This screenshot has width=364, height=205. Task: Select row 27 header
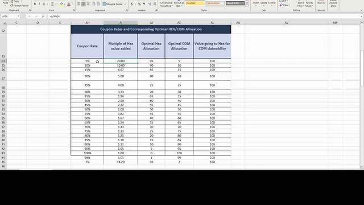[3, 76]
